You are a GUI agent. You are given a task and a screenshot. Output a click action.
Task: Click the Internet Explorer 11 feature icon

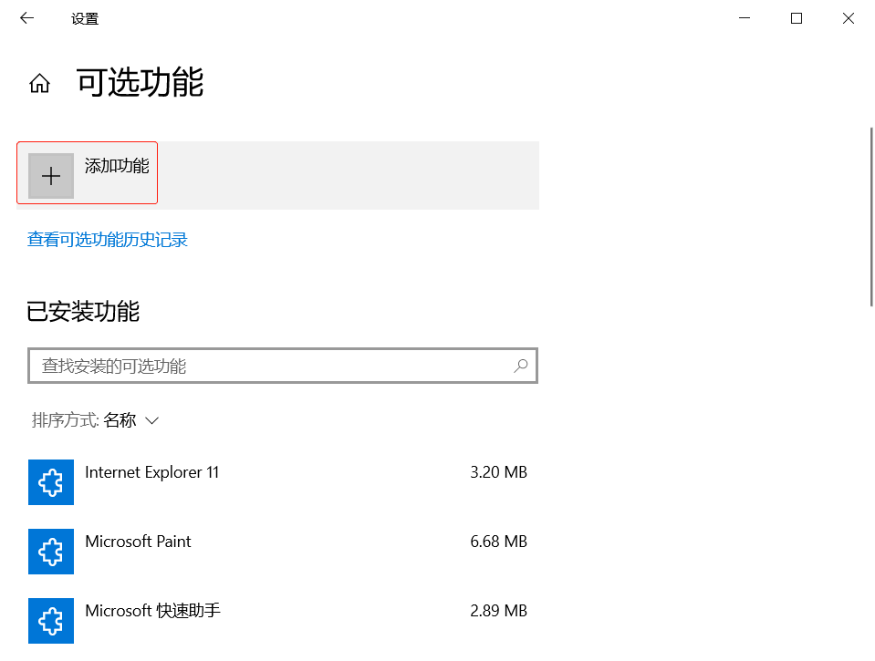point(50,482)
